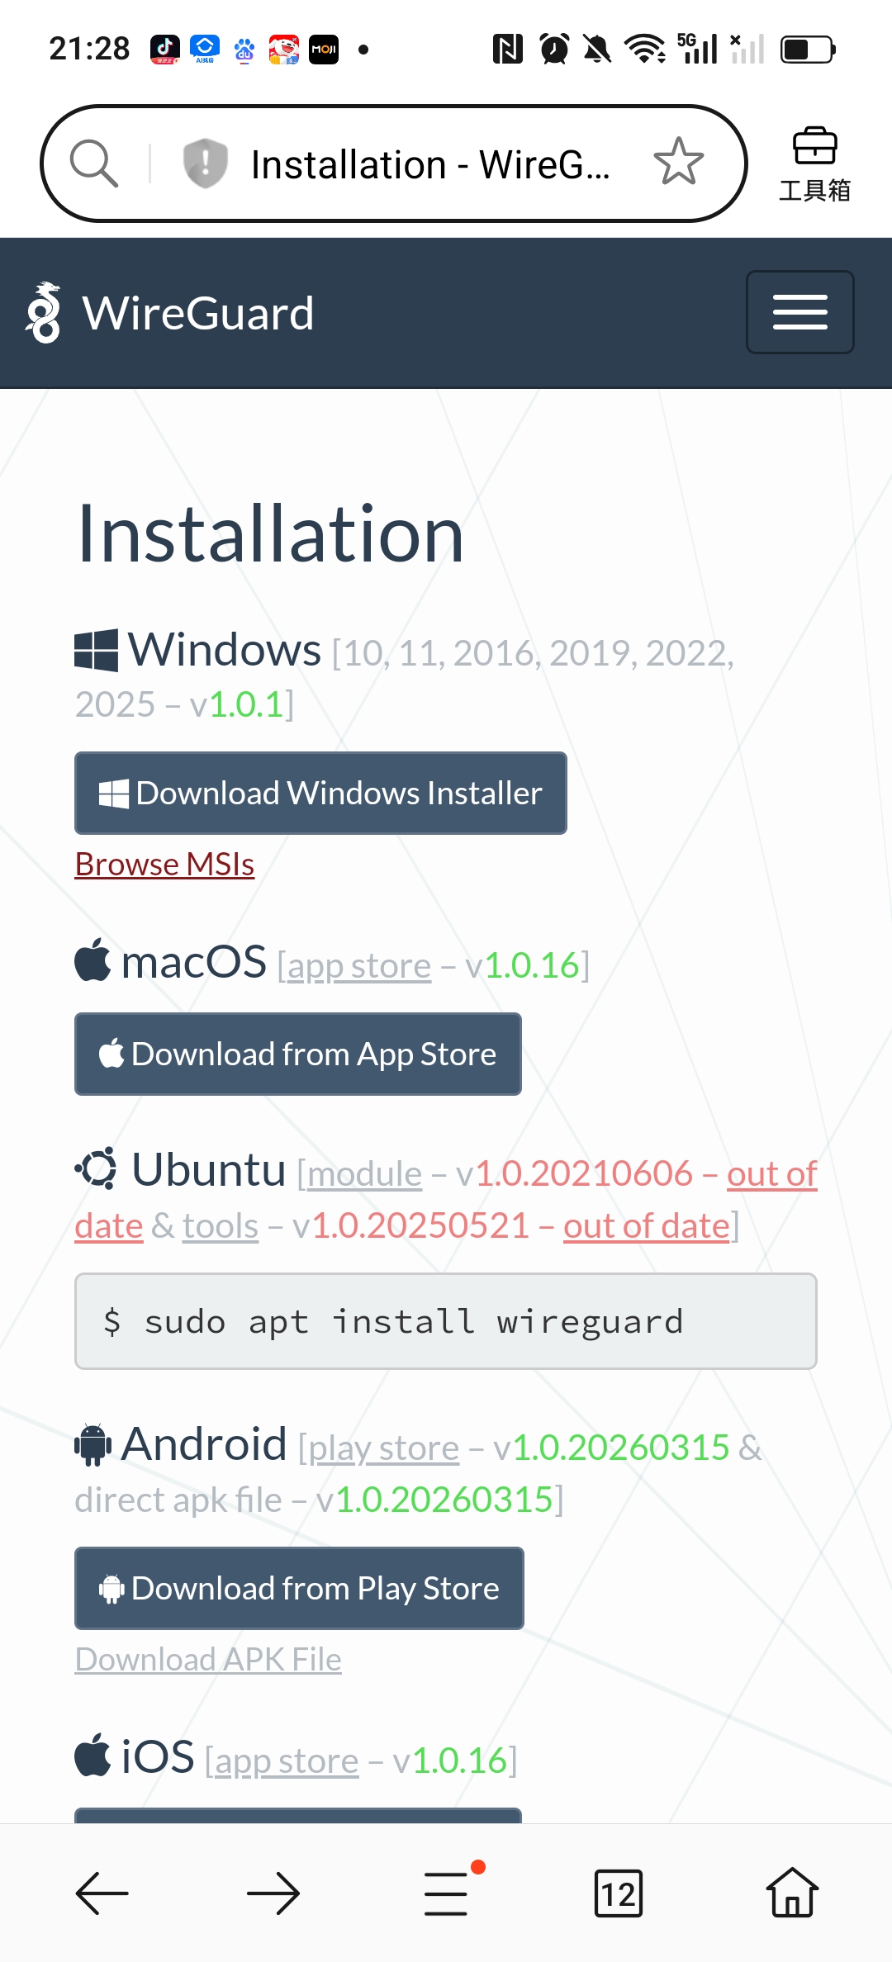The width and height of the screenshot is (892, 1962).
Task: Tap the address bar page title
Action: [429, 164]
